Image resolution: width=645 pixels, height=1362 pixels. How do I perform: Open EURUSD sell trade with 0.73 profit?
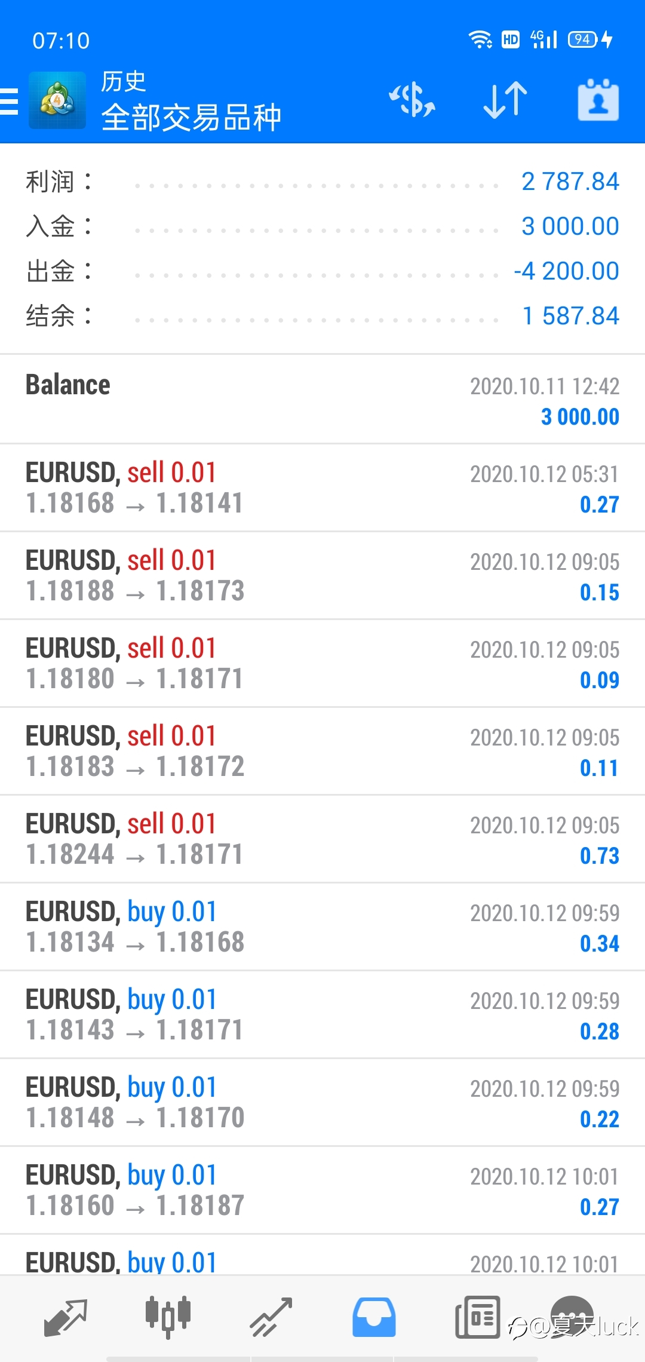point(322,839)
